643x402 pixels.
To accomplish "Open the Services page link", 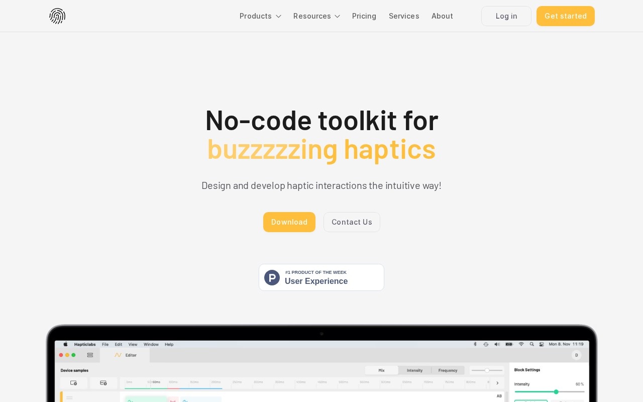I will [x=404, y=16].
